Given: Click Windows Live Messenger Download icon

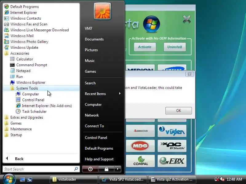Looking at the screenshot, I should (x=6, y=30).
